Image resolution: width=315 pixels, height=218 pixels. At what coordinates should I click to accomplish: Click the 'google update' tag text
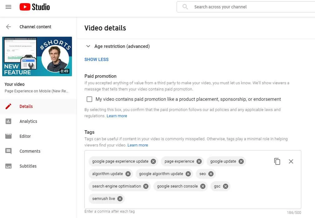pyautogui.click(x=223, y=161)
